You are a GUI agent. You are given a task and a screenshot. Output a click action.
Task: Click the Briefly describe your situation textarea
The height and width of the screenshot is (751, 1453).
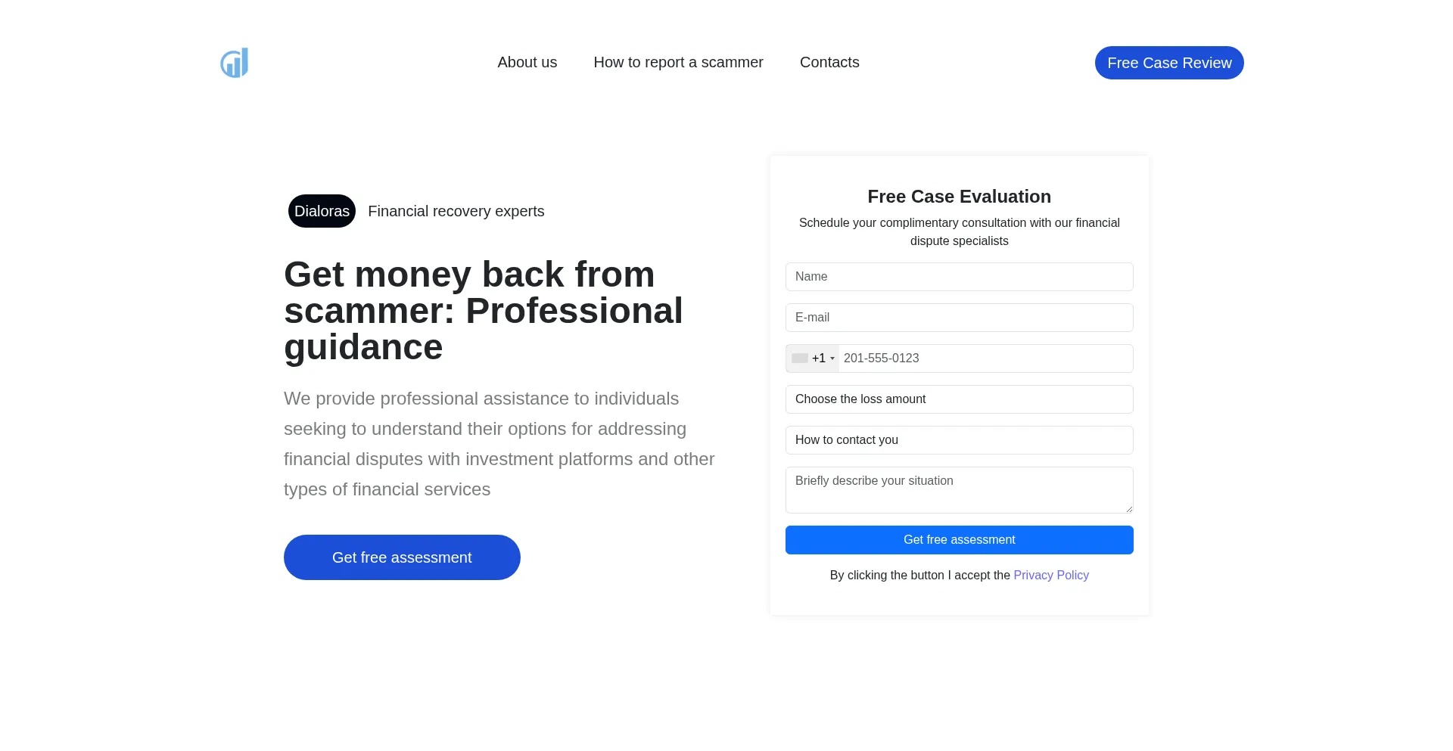pos(959,489)
